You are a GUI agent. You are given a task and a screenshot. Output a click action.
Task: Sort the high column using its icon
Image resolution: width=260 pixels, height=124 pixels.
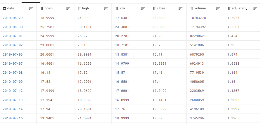click(106, 8)
